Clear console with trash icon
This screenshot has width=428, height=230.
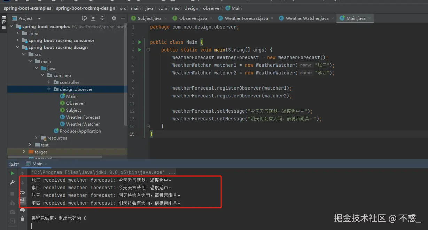point(22,219)
